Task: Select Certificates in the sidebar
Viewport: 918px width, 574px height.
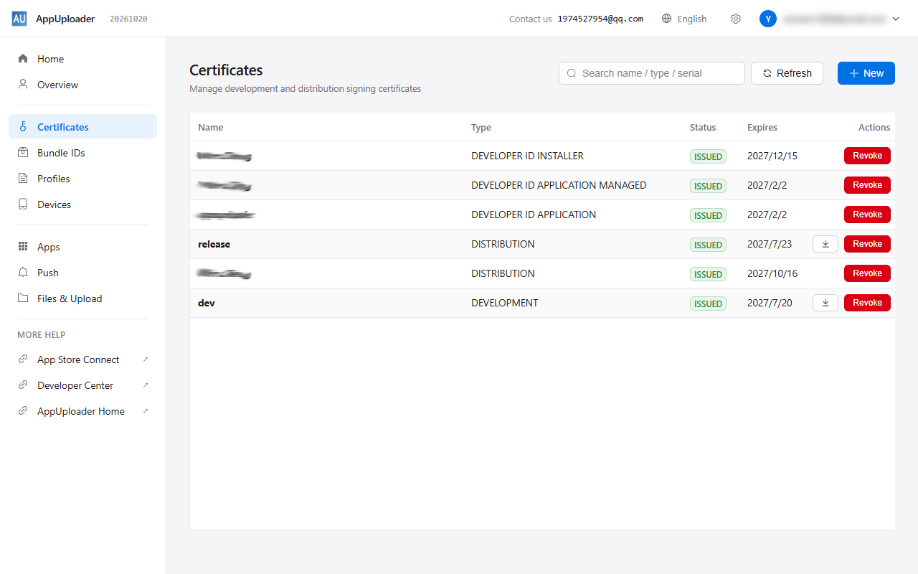Action: click(82, 127)
